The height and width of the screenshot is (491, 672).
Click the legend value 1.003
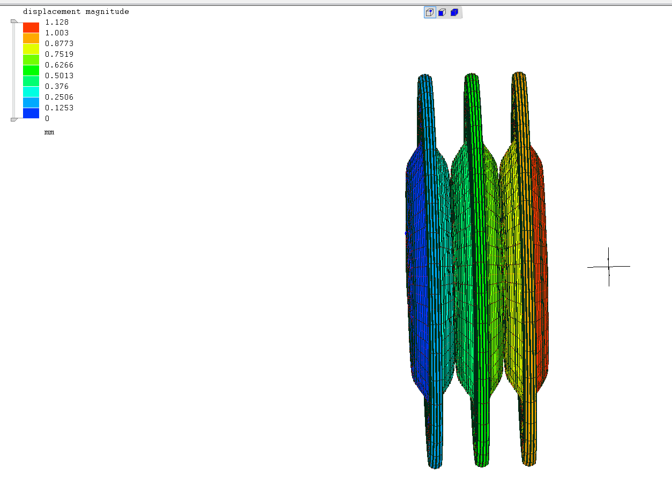pyautogui.click(x=57, y=33)
